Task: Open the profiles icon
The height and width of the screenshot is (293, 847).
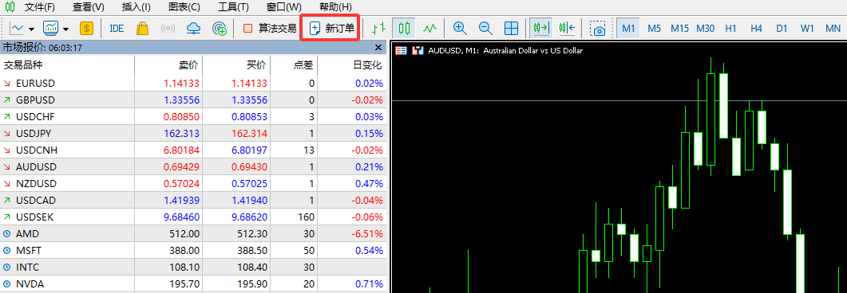Action: tap(51, 28)
